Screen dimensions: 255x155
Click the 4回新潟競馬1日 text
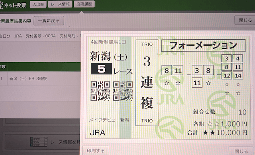[108, 42]
